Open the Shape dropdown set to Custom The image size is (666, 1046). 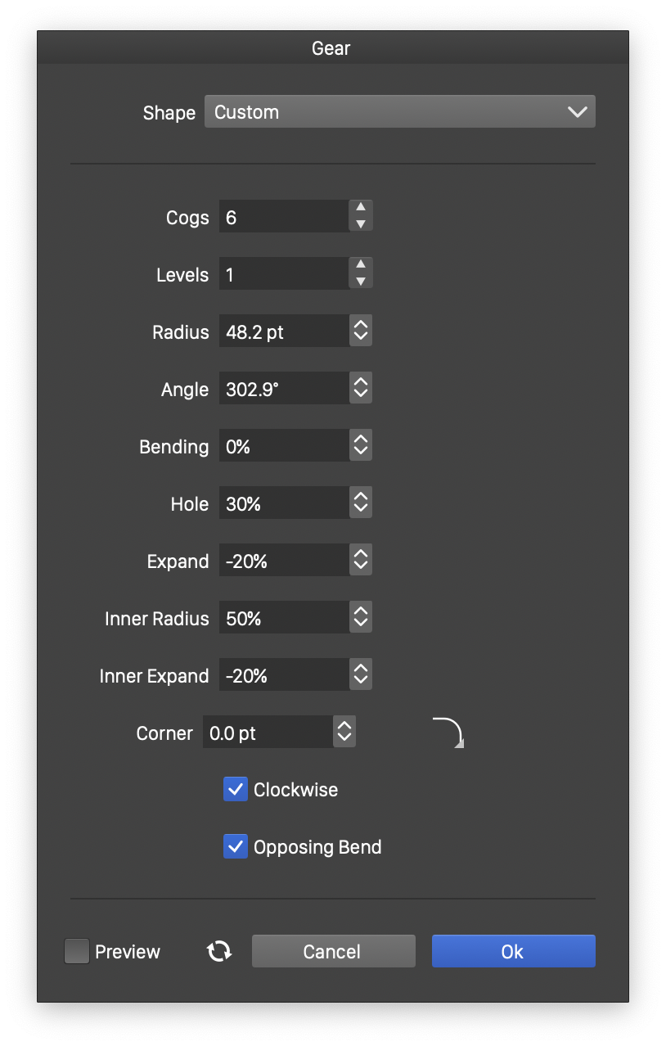click(x=399, y=112)
